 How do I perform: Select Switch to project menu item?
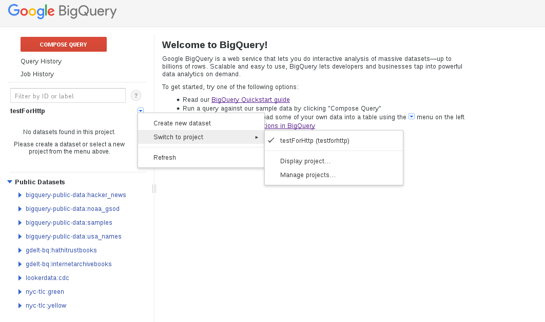(x=201, y=137)
